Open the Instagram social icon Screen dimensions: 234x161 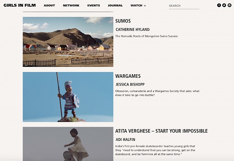pyautogui.click(x=230, y=5)
